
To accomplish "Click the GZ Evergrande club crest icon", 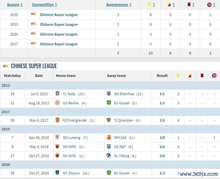I will point(58,120).
